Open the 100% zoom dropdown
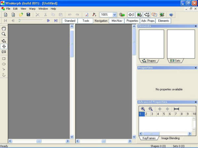 tap(115, 15)
